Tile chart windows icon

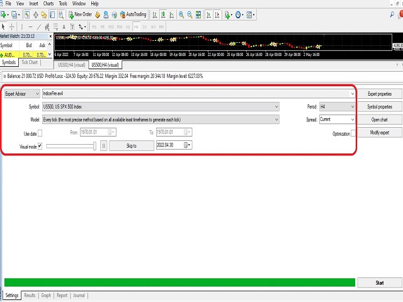pos(198,15)
